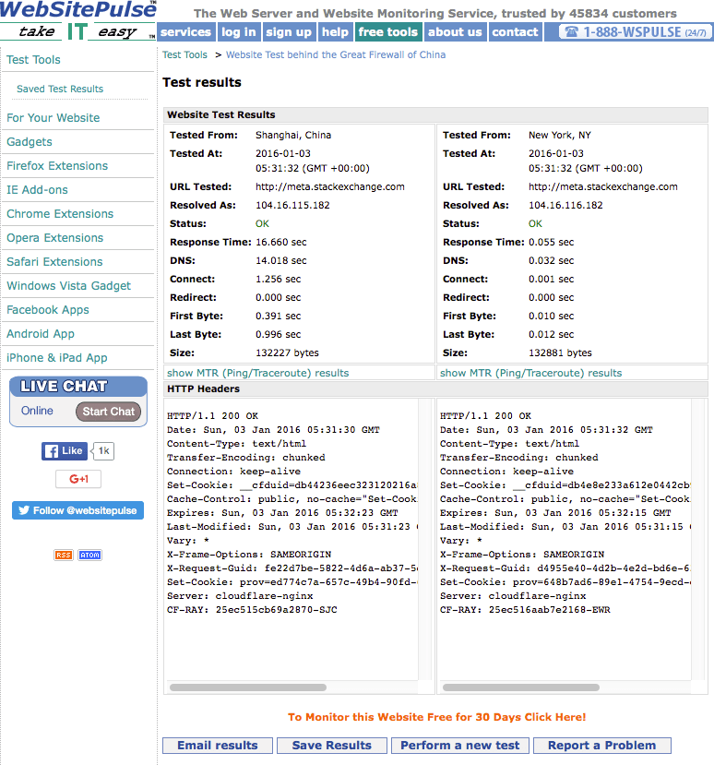Show MTR results for Shanghai test
The image size is (714, 765).
[x=258, y=373]
